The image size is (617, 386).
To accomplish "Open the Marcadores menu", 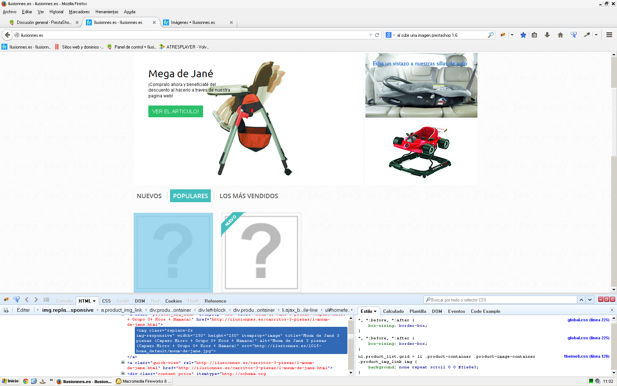I will pyautogui.click(x=79, y=12).
